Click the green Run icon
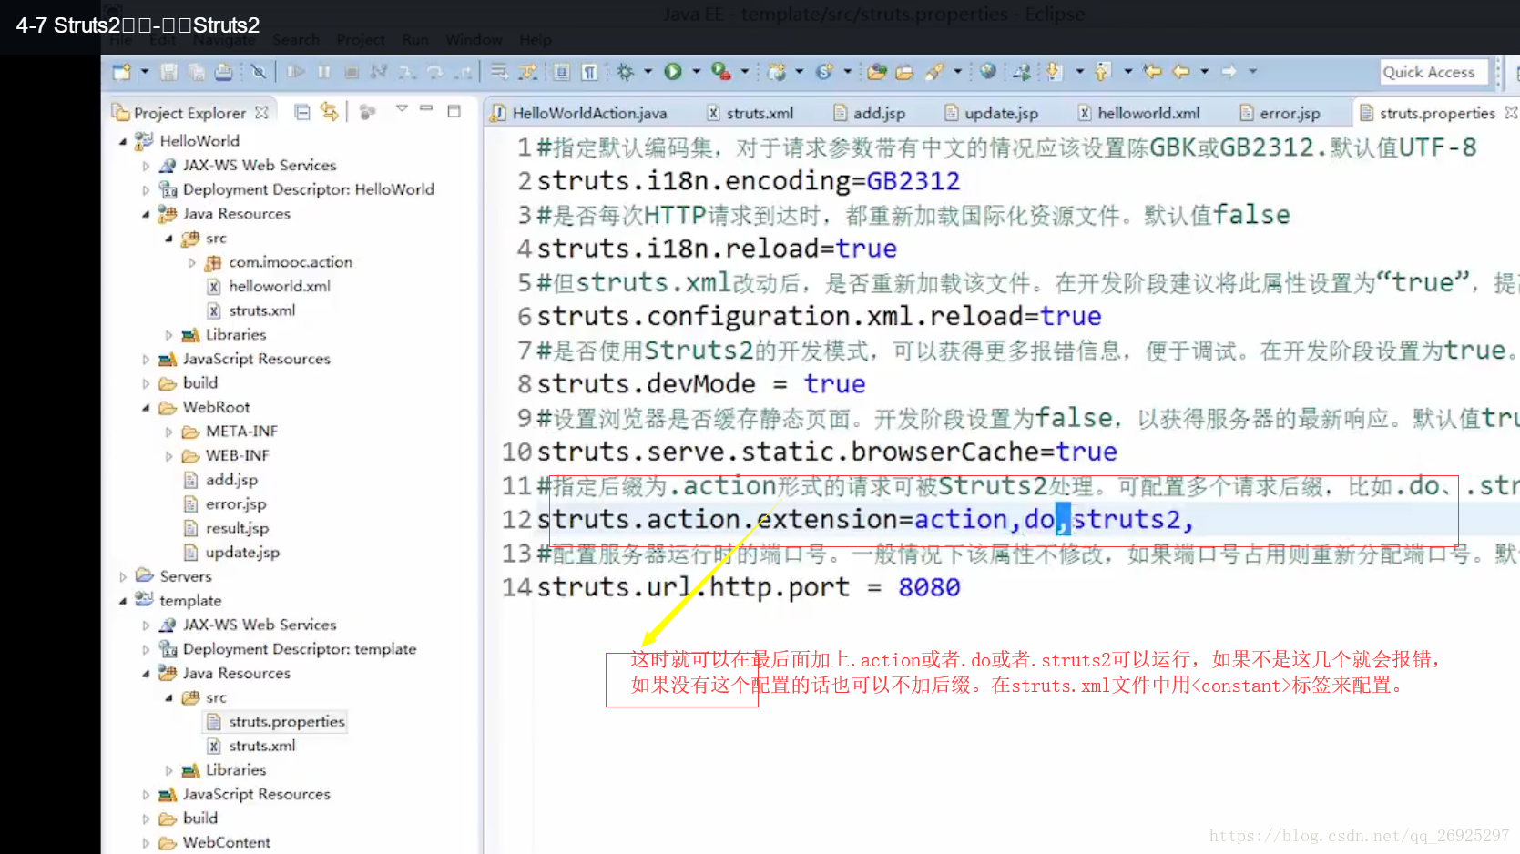 (x=673, y=71)
